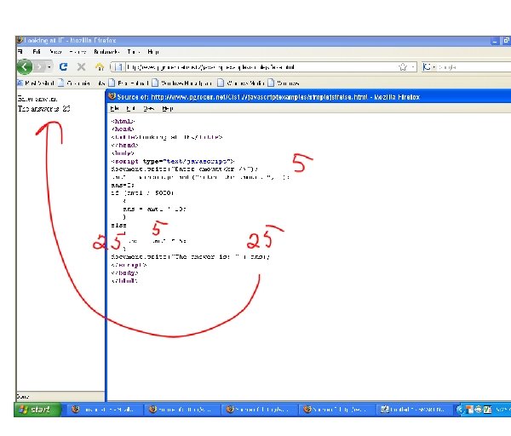Open Bookmarks menu in main Firefox window
The height and width of the screenshot is (436, 511).
[106, 51]
